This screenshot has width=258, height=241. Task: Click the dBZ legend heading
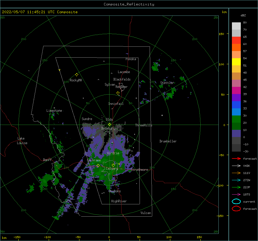click(x=243, y=15)
